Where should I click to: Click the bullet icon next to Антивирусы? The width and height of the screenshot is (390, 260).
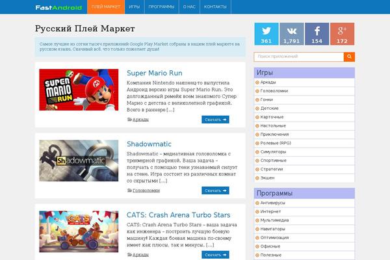coord(257,203)
